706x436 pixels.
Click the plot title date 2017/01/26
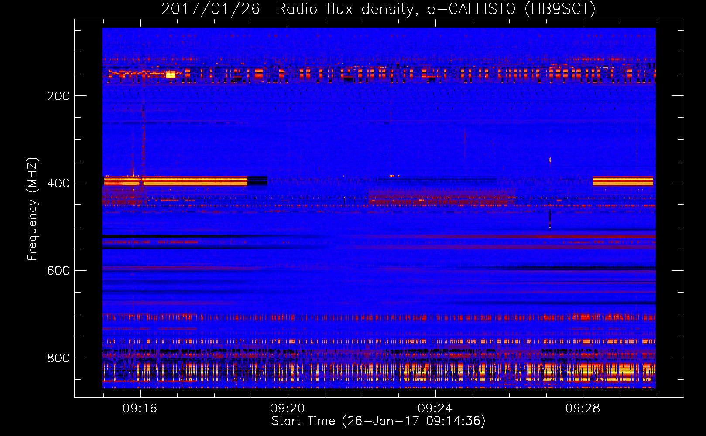(210, 9)
